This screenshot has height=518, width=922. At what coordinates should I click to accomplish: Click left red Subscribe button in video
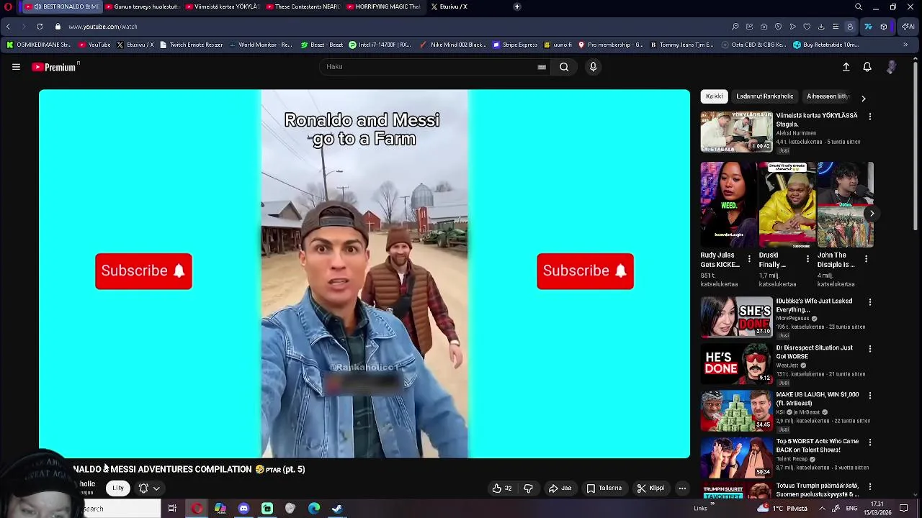(x=143, y=271)
